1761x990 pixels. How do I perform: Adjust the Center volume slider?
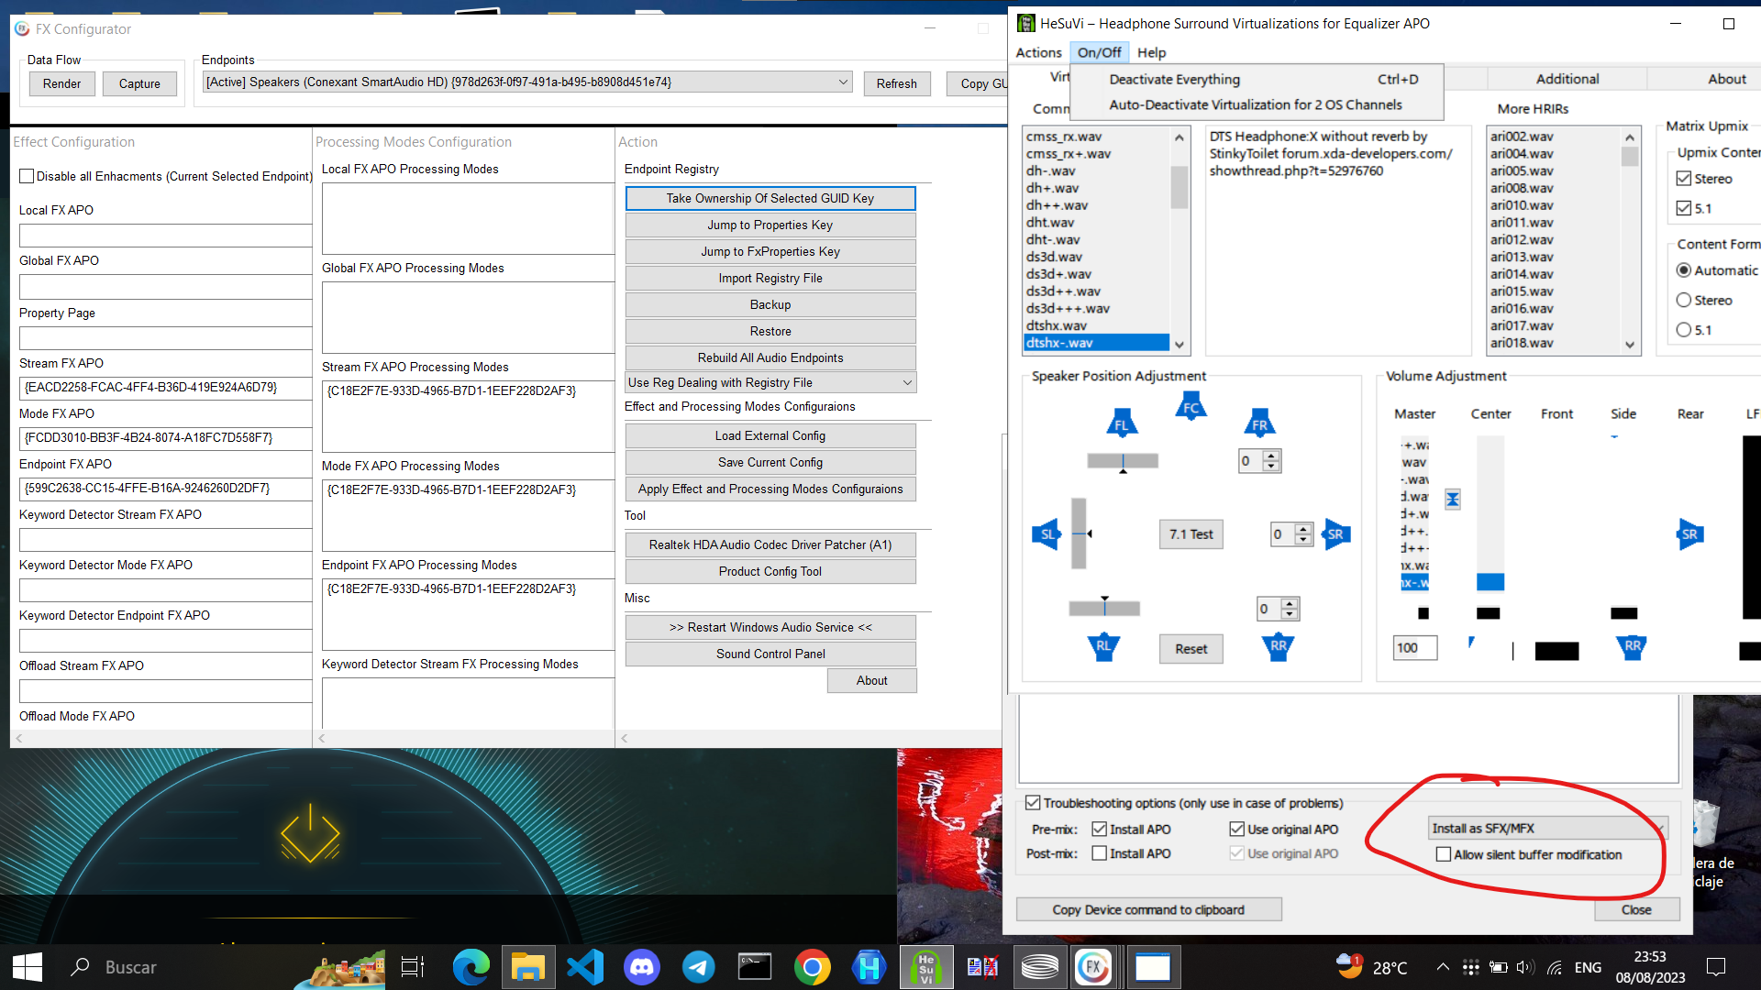[1490, 513]
